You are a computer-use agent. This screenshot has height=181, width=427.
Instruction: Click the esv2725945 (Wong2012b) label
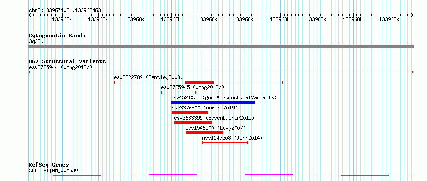(x=192, y=87)
